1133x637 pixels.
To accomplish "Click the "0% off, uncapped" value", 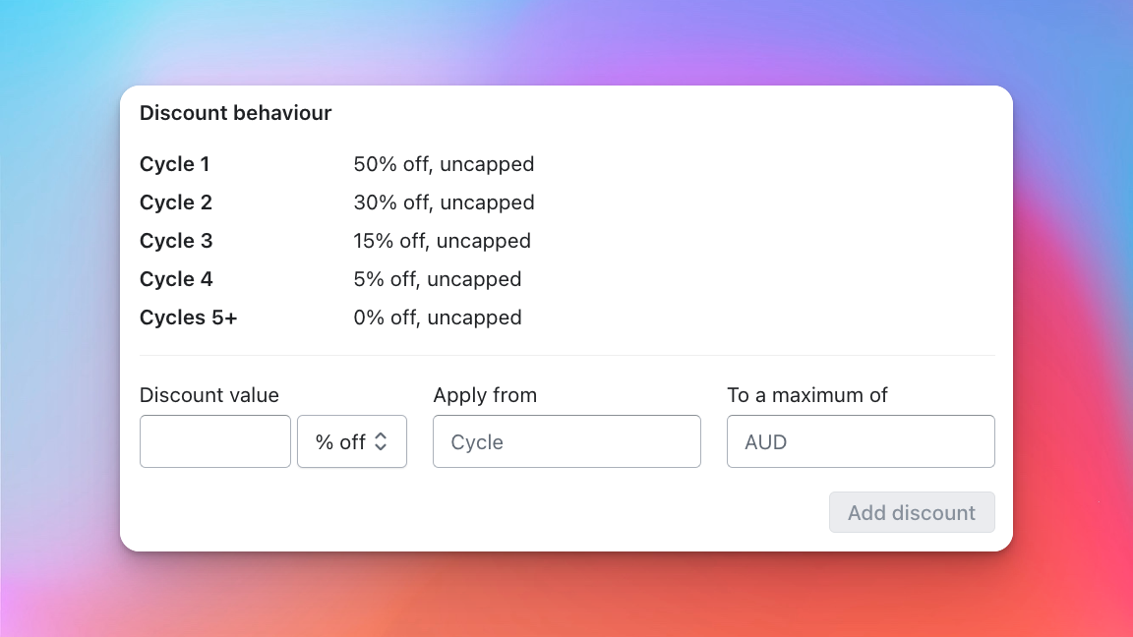I will [438, 318].
